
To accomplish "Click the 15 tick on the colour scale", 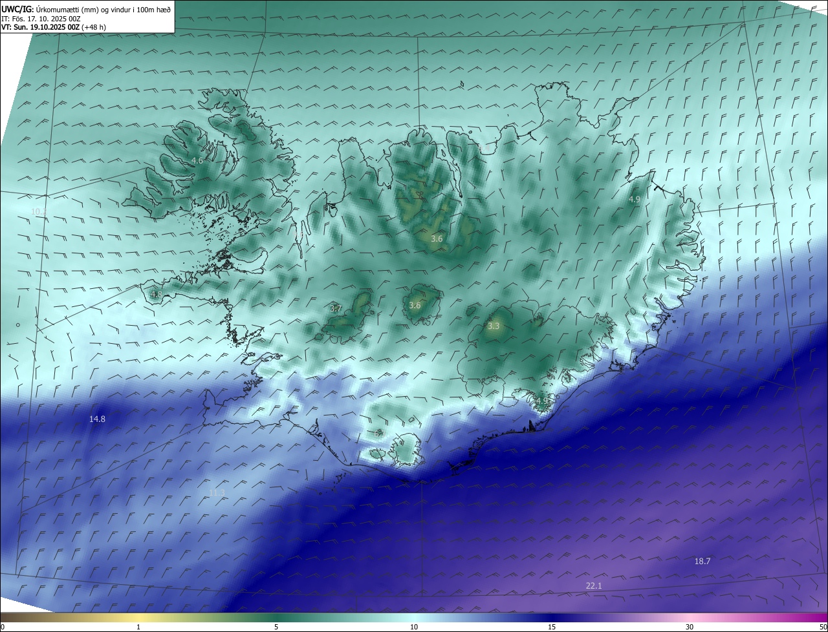I will coord(552,627).
